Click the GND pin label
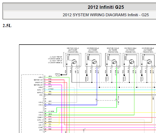Viewport: 156px width, 133px height. 41,95
